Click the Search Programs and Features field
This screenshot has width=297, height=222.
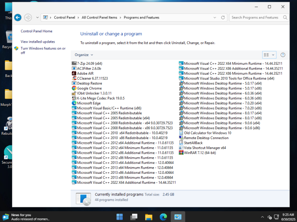255,17
